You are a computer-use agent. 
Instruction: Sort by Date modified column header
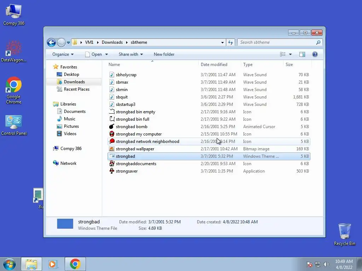[x=220, y=65]
